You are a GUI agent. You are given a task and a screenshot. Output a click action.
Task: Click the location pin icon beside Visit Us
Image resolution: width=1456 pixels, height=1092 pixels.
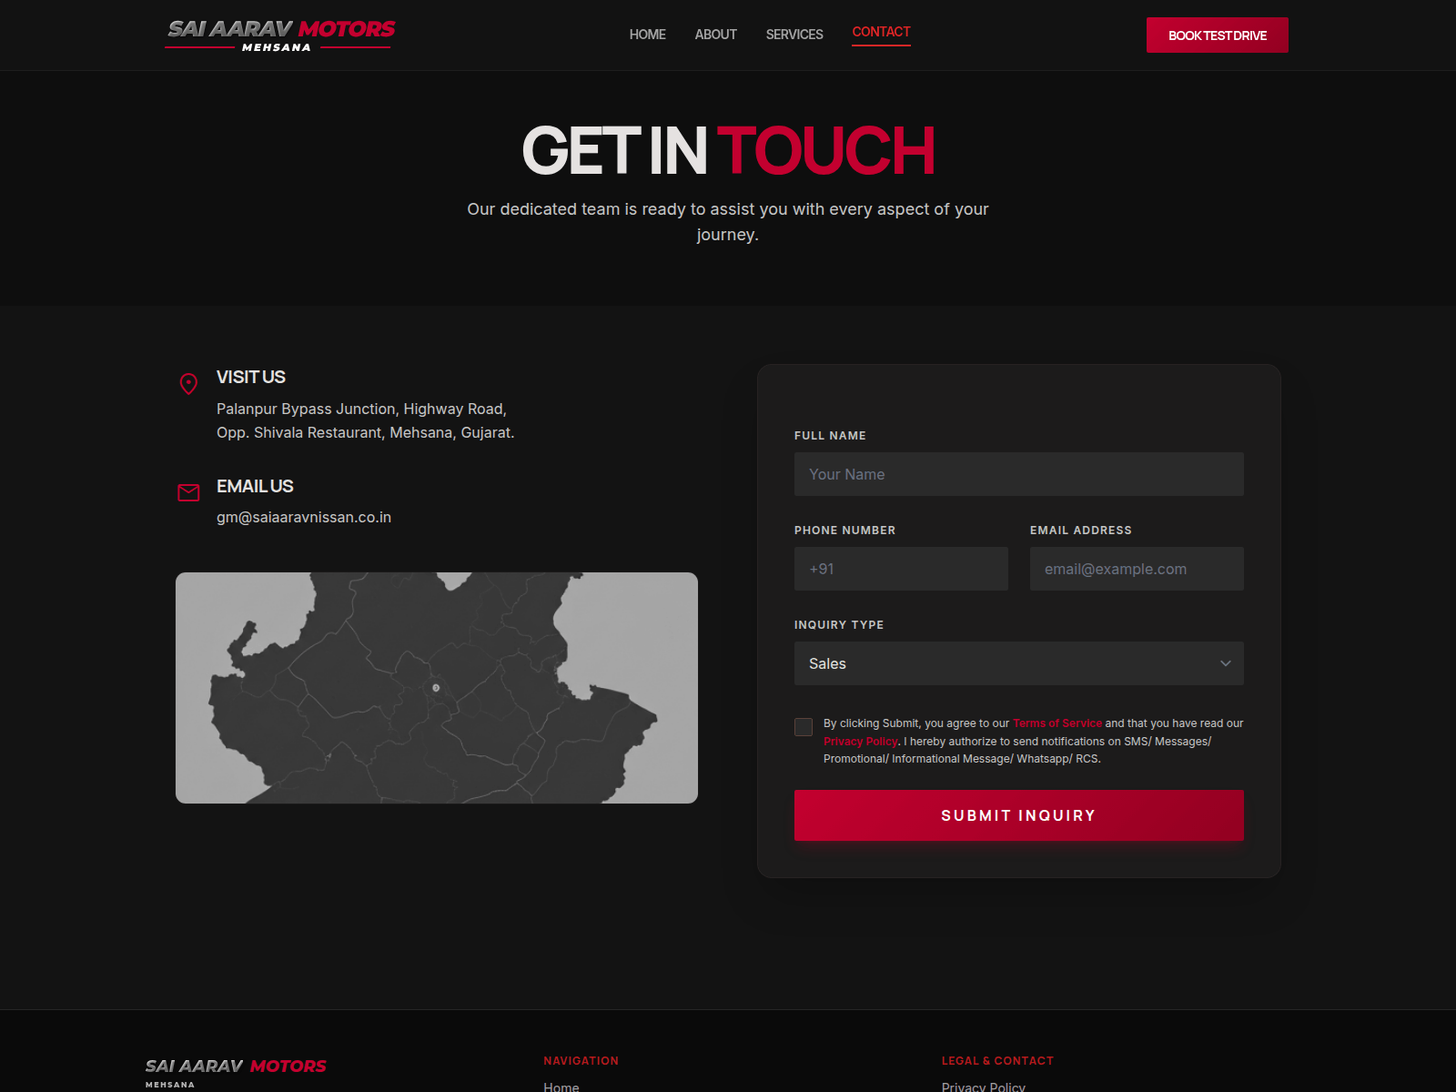[188, 384]
